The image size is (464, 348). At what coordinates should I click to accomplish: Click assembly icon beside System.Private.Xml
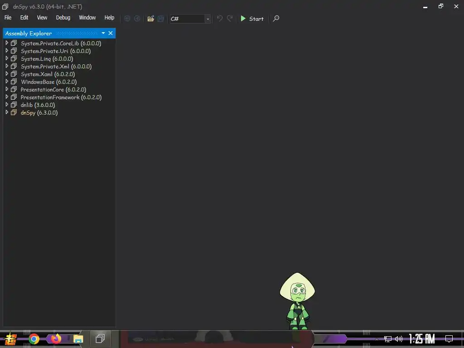click(14, 66)
